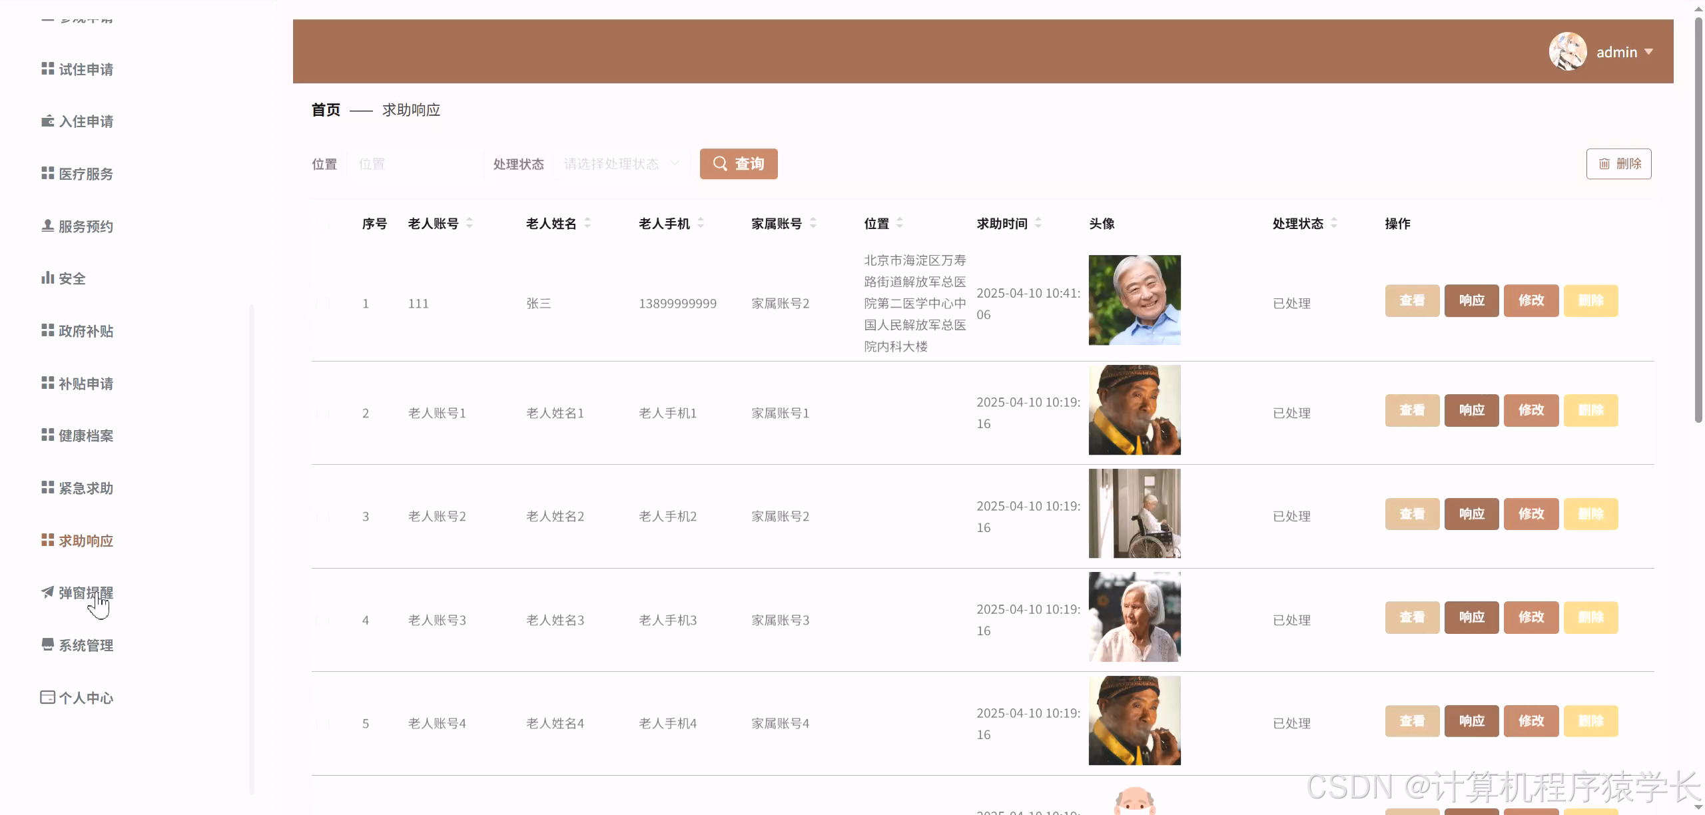Screen dimensions: 1705x815
Task: Sort table by 求助时间 column arrows
Action: [x=1038, y=224]
